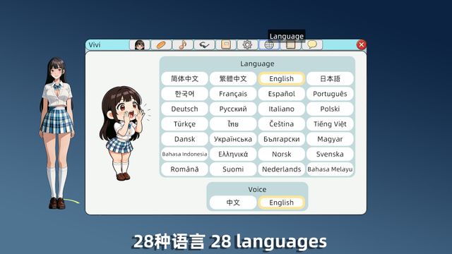Set Voice to English
Image resolution: width=452 pixels, height=254 pixels.
(281, 202)
